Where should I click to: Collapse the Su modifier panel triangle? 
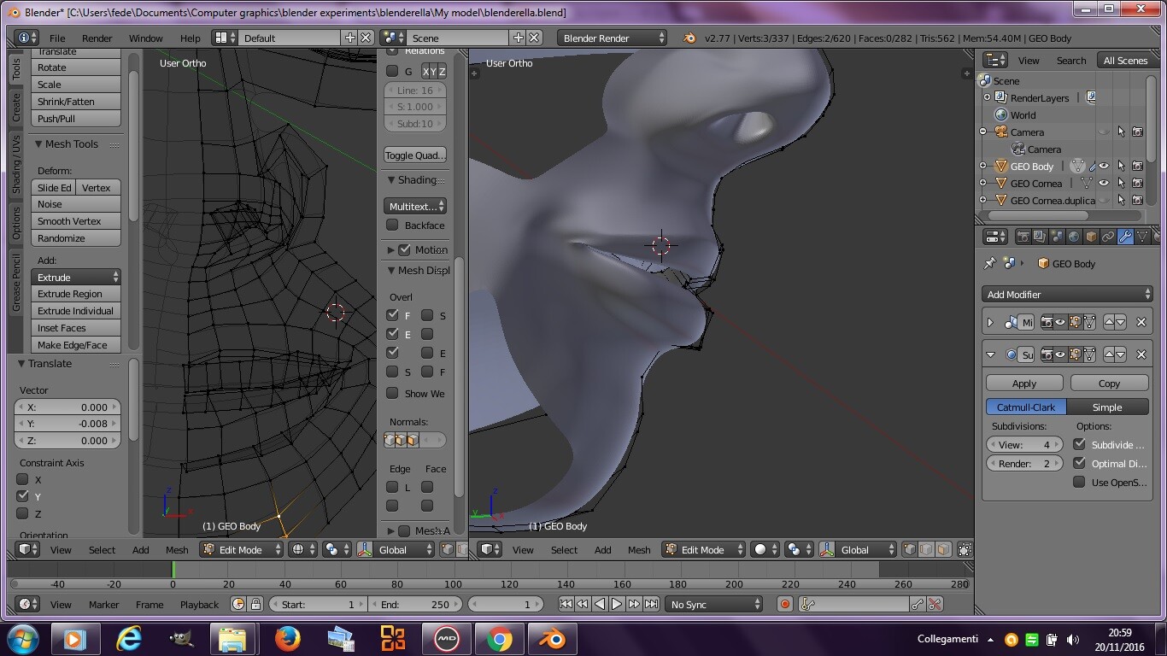pos(991,354)
